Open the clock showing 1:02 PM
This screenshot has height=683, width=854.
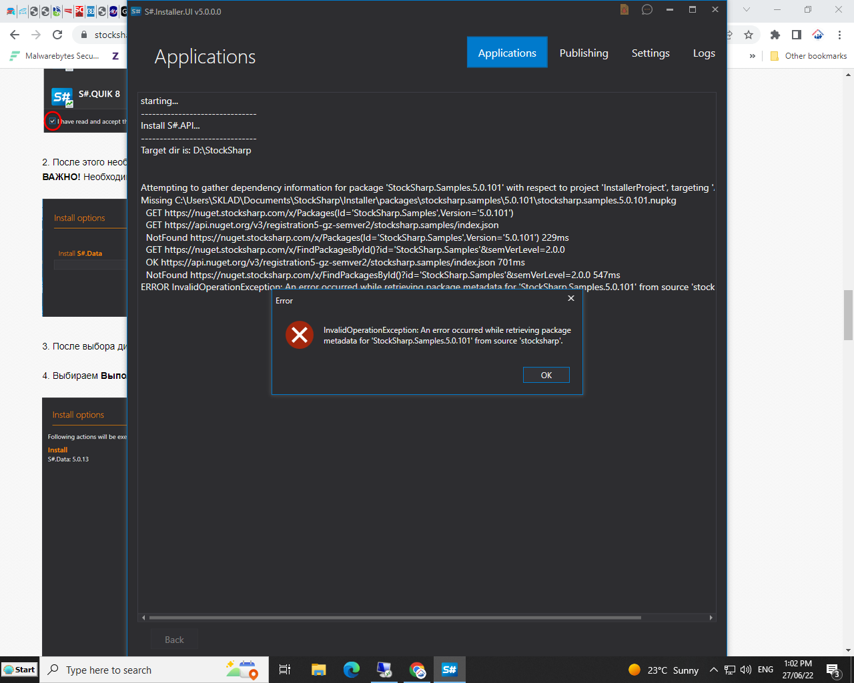tap(798, 670)
